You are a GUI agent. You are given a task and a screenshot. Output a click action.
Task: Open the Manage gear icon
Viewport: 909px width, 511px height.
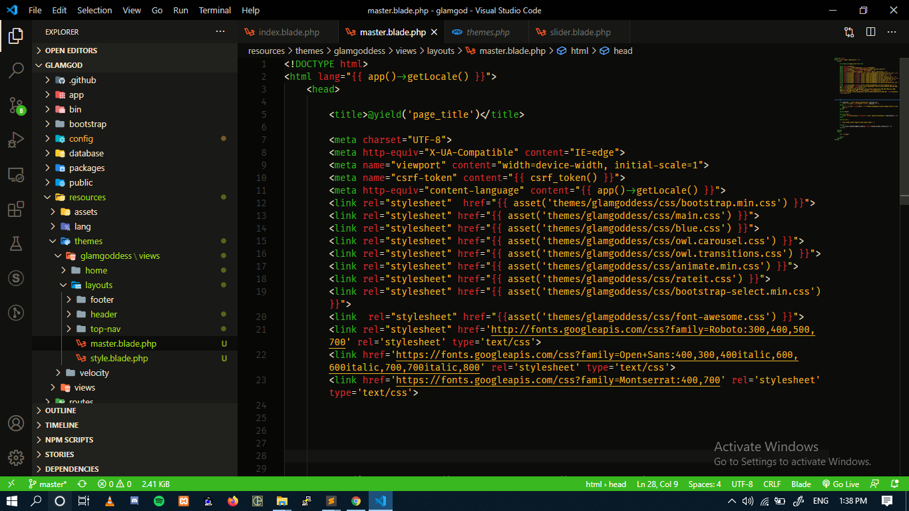point(16,458)
